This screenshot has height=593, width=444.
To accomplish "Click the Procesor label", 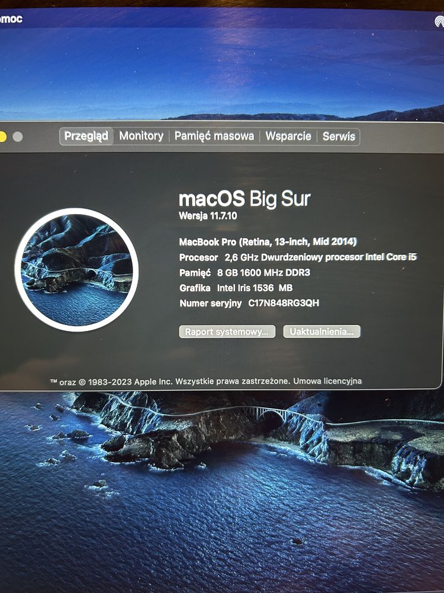I will coord(198,257).
